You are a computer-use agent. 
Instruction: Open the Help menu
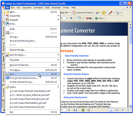pyautogui.click(x=74, y=8)
